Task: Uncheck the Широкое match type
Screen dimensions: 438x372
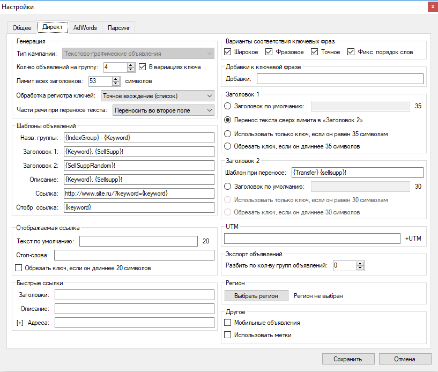Action: pyautogui.click(x=228, y=52)
